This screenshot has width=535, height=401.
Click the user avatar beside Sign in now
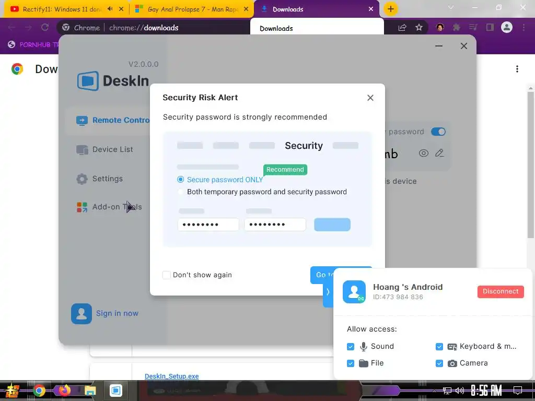pos(81,314)
